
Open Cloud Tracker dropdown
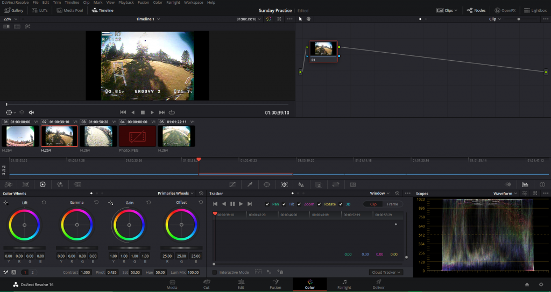(386, 272)
